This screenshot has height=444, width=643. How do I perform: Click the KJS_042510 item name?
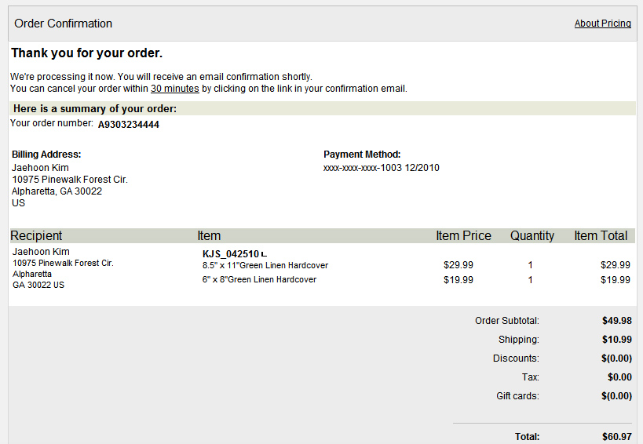pyautogui.click(x=230, y=254)
